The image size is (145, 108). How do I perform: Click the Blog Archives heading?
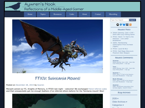pyautogui.click(x=124, y=93)
